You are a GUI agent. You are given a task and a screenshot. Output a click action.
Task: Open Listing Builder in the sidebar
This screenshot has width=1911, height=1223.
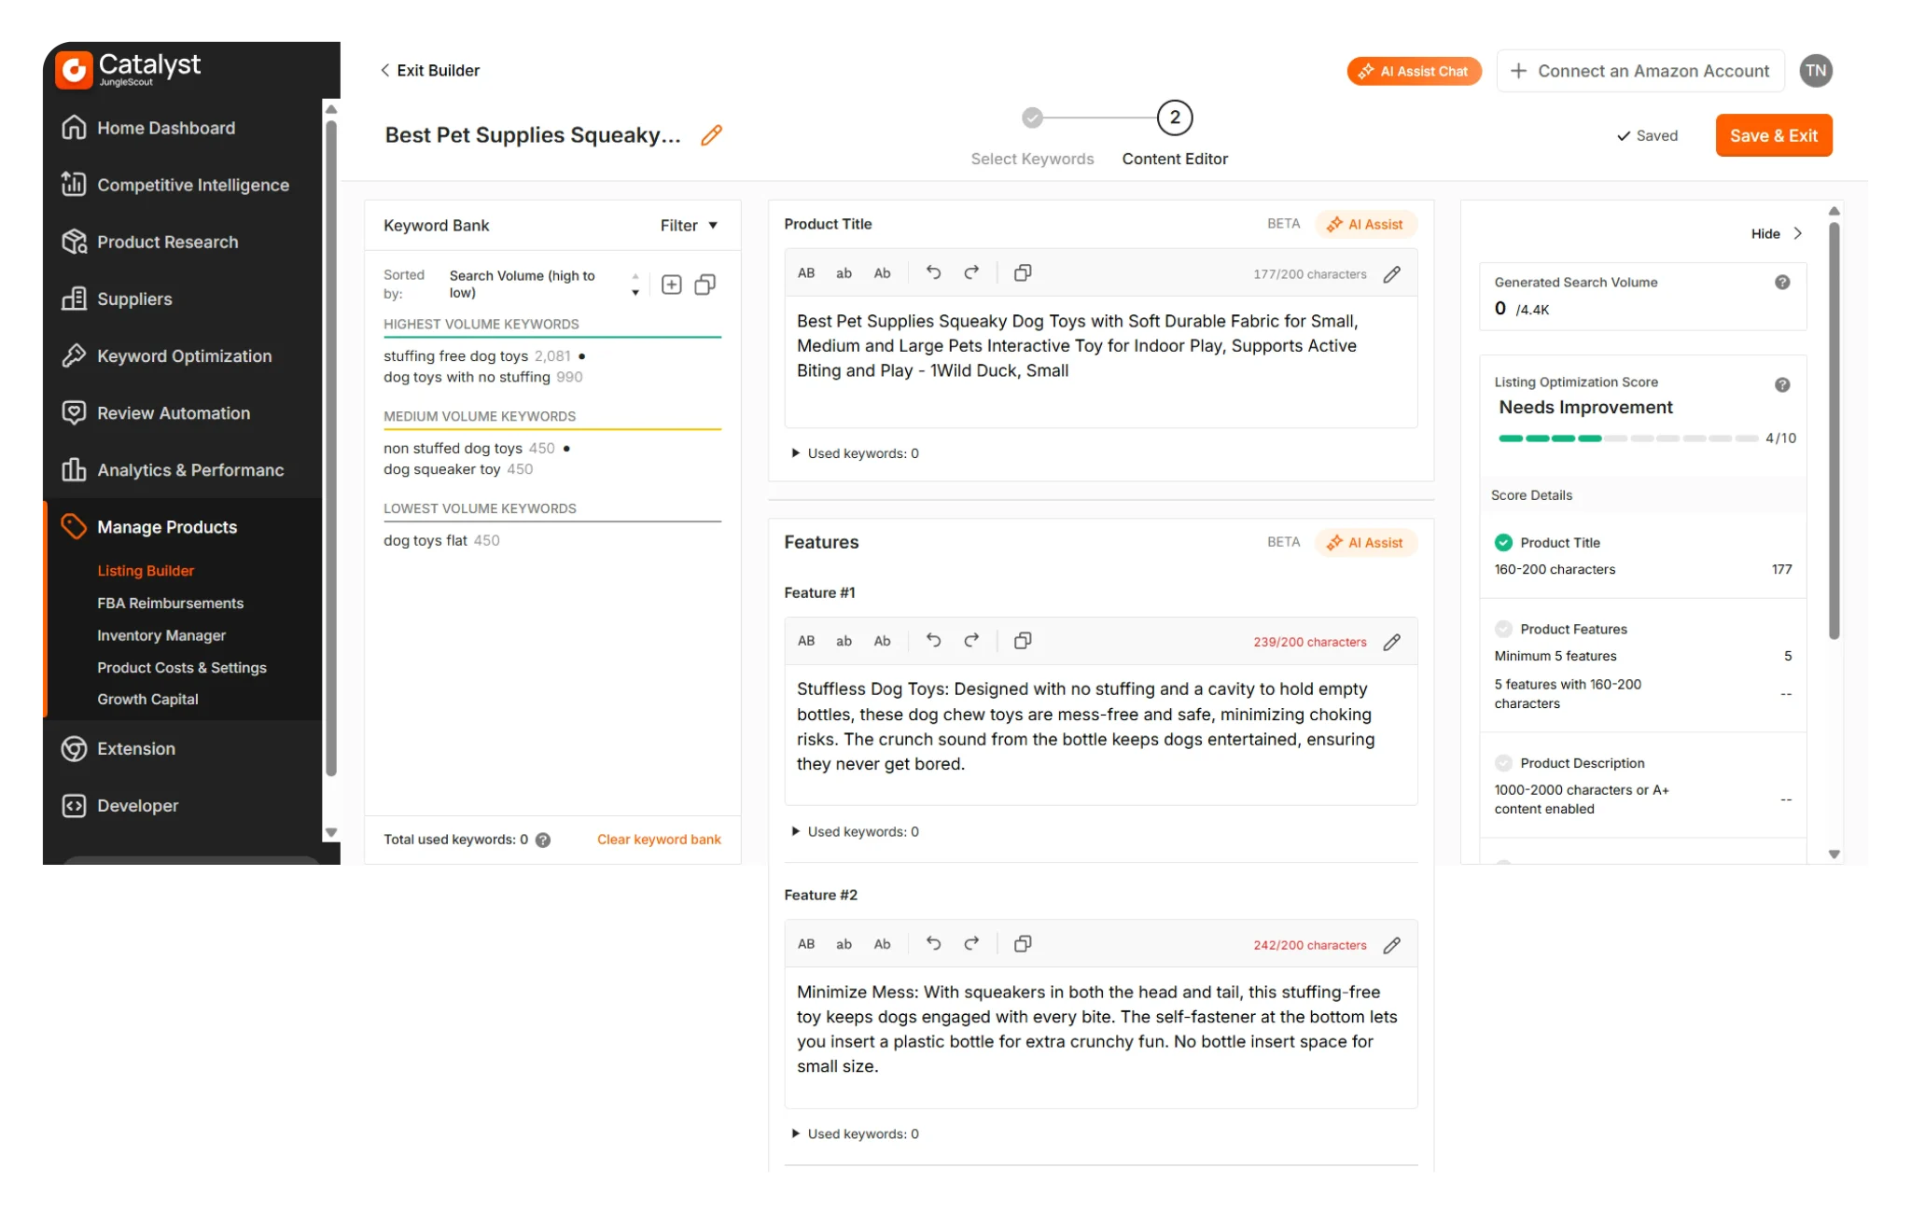coord(146,571)
